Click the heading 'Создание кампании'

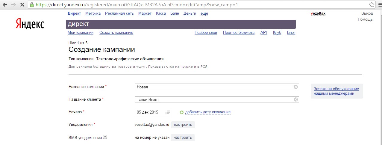102,50
